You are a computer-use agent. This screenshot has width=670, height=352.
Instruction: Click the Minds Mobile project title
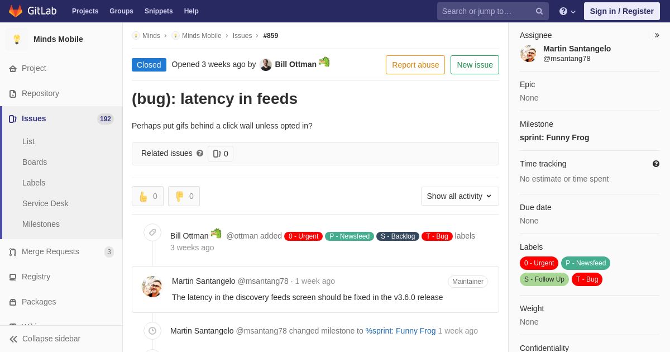pyautogui.click(x=58, y=39)
